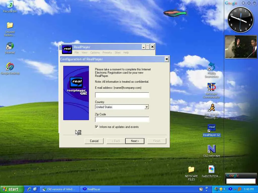
Task: Click the tropical fish desktop gadget
Action: point(175,13)
